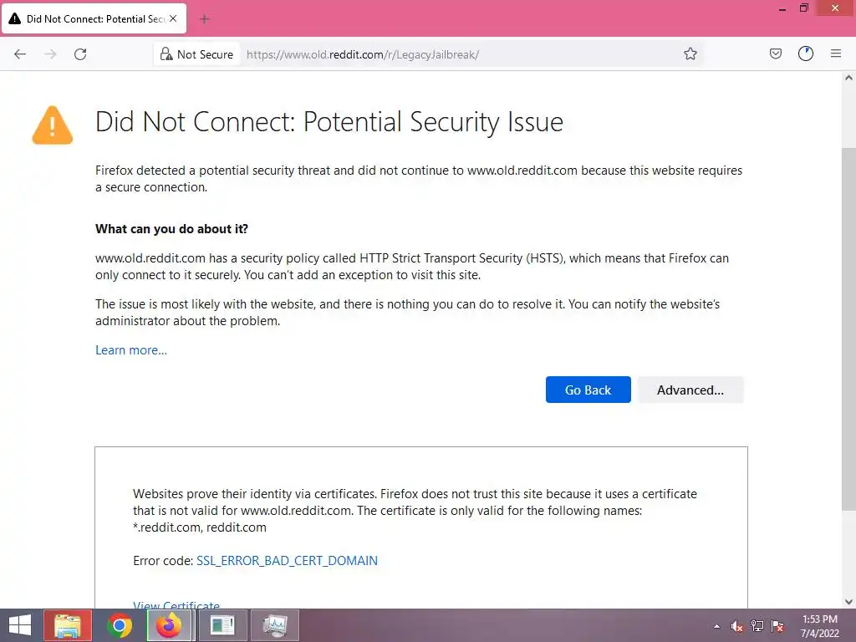Close the Did Not Connect tab
This screenshot has height=642, width=856.
(173, 18)
